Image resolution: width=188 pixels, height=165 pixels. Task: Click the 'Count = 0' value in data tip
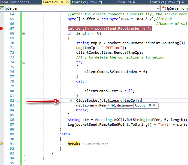point(143,105)
